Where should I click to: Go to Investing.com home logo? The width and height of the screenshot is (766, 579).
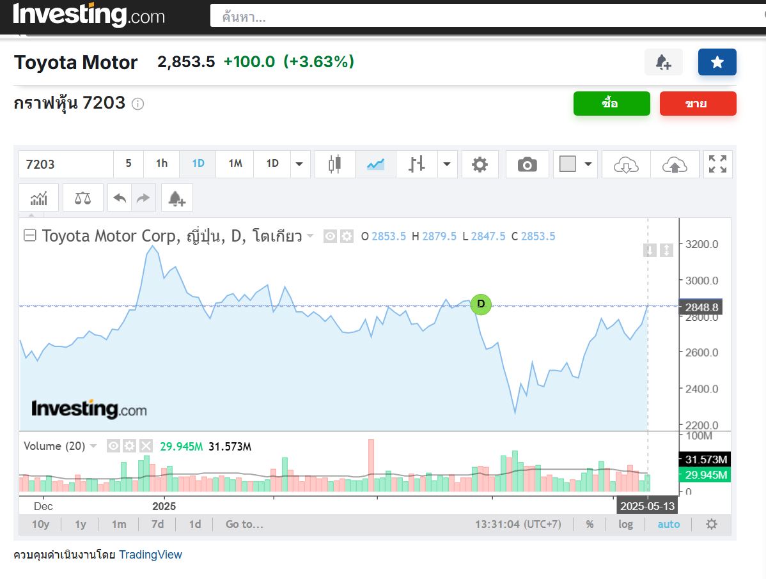[88, 15]
